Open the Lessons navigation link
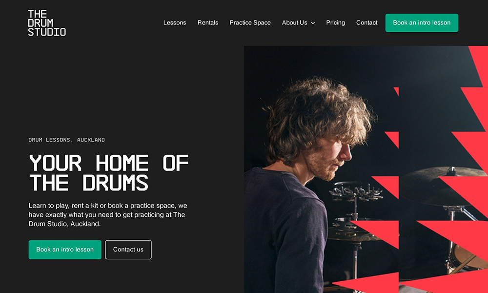 (x=175, y=23)
